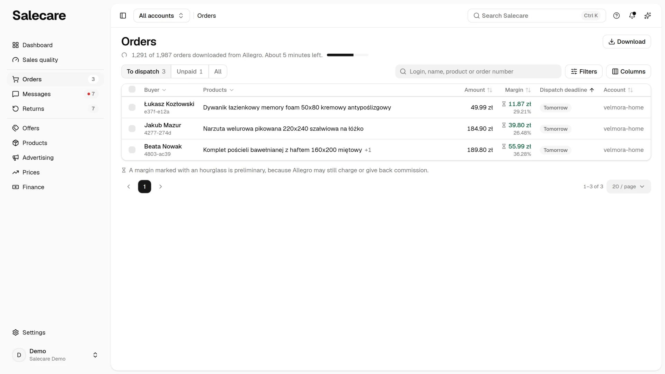Expand Demo account switcher
The height and width of the screenshot is (374, 665).
pyautogui.click(x=55, y=355)
